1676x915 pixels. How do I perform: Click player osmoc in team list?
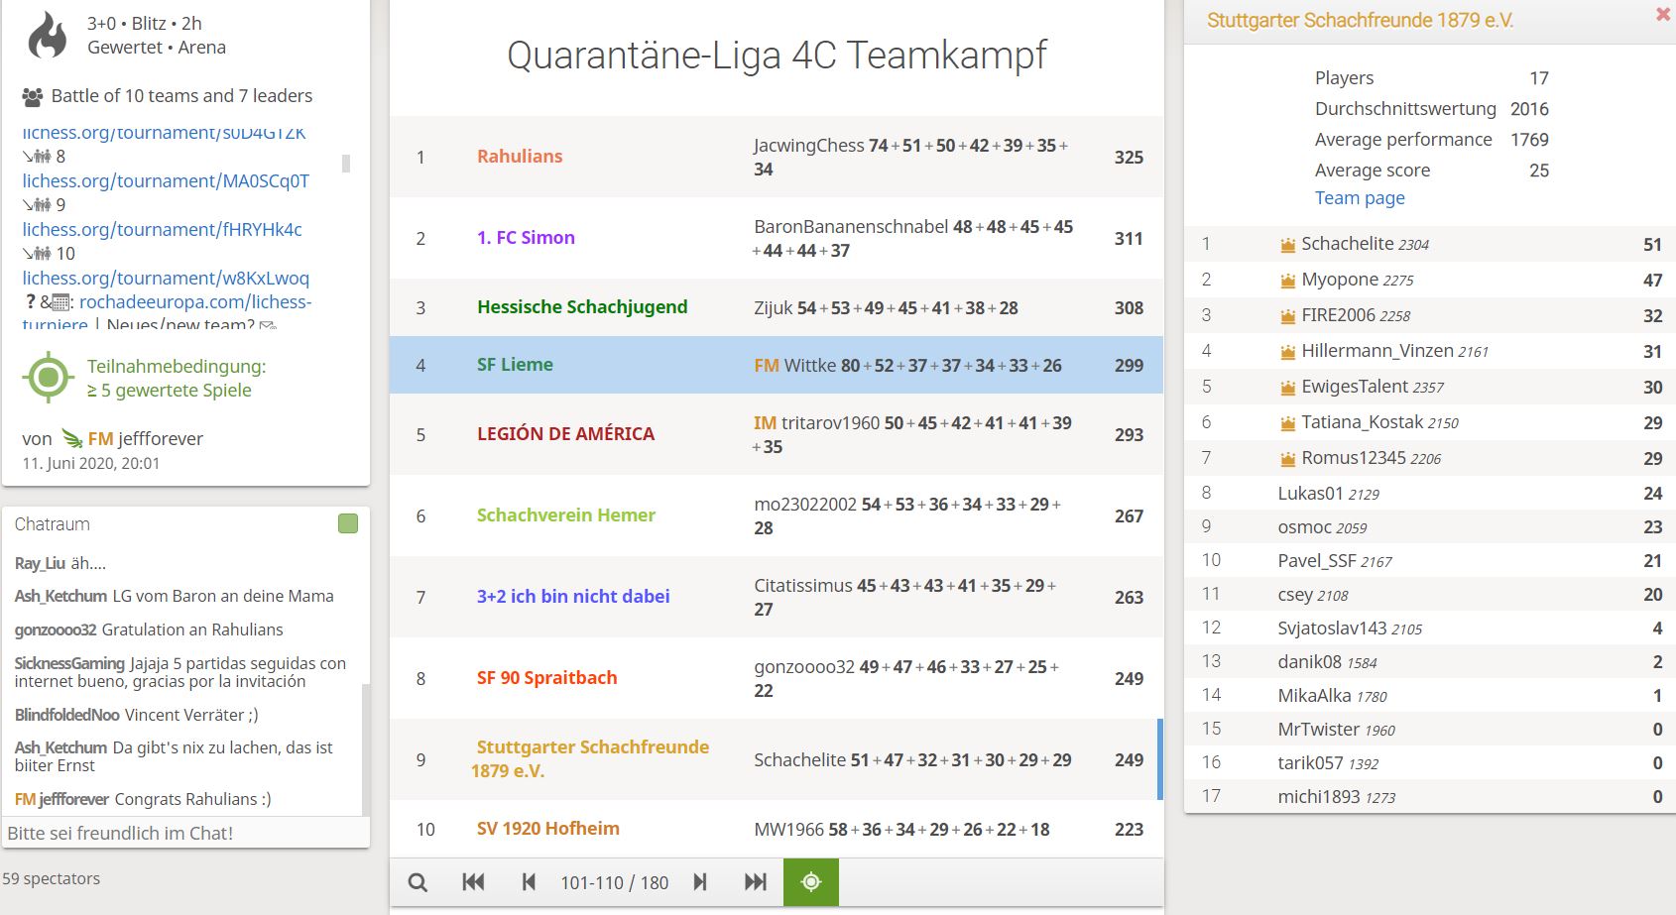[x=1304, y=527]
